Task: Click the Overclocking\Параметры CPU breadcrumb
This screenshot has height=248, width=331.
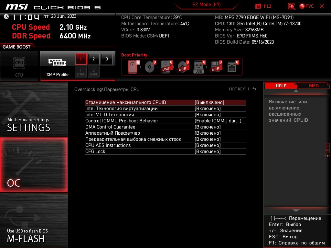Action: (x=107, y=89)
